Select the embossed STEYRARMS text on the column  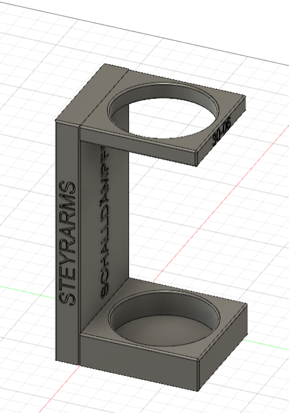[67, 243]
